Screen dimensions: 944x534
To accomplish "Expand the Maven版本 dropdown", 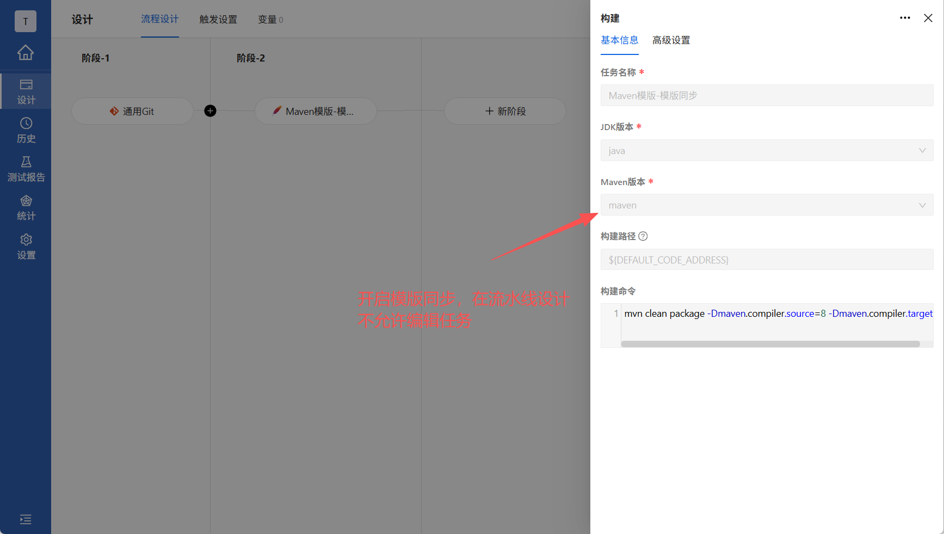I will (767, 205).
